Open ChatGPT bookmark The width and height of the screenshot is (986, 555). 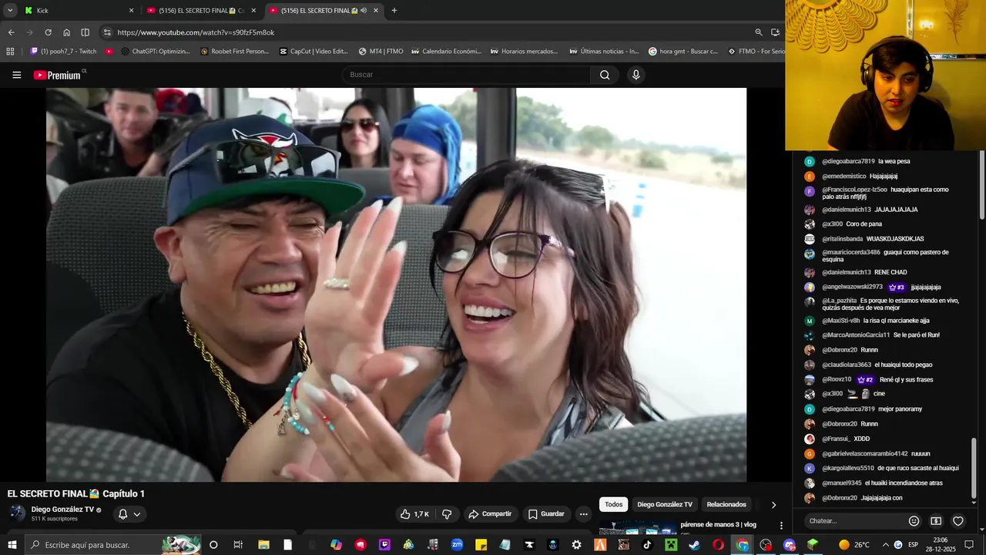pyautogui.click(x=156, y=52)
